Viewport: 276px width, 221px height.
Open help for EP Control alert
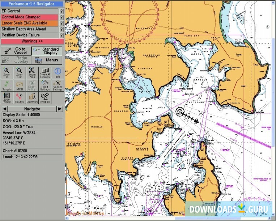(61, 11)
